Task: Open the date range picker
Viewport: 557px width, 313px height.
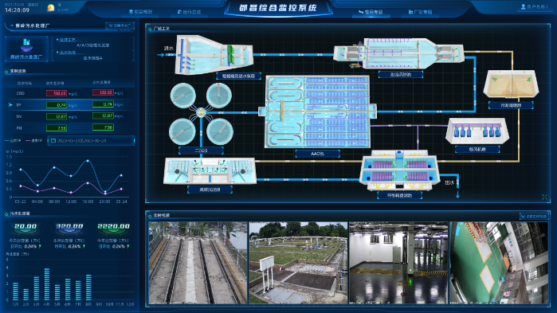Action: pos(91,140)
